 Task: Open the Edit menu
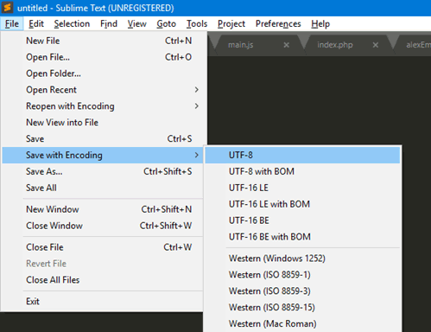(x=36, y=23)
